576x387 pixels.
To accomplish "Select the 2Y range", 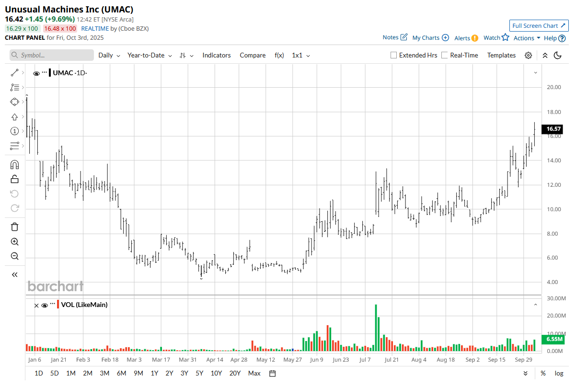I will (169, 373).
